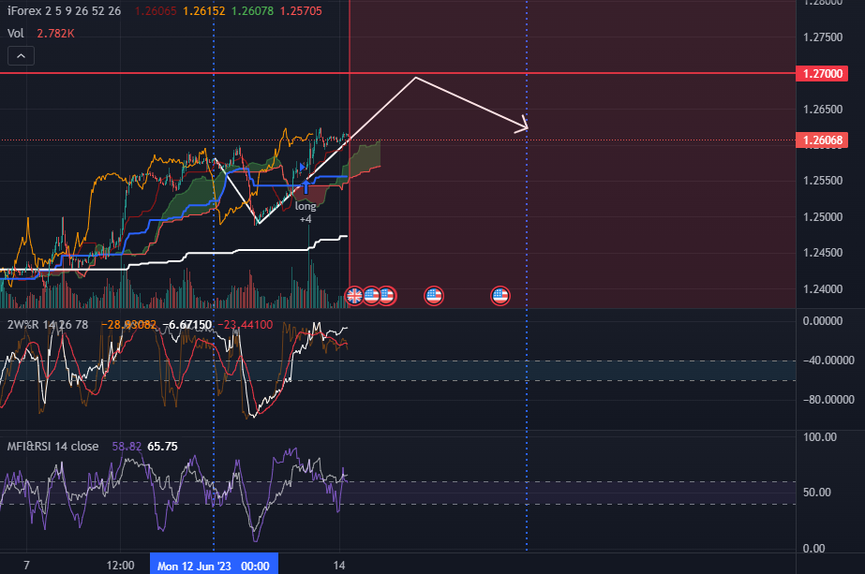865x574 pixels.
Task: Click the 'long +4' trade label
Action: 306,213
